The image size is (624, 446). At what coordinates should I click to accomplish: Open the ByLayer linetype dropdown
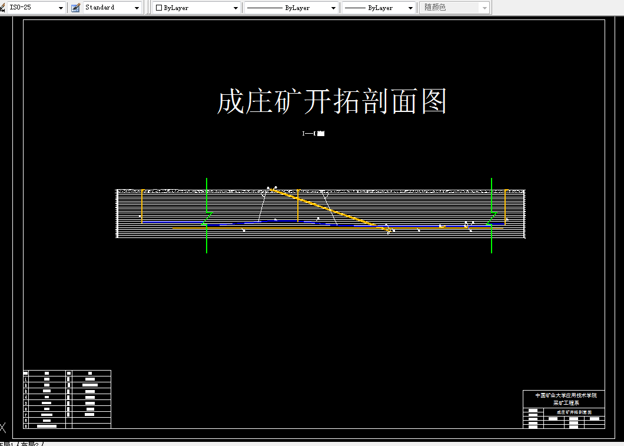(x=334, y=8)
